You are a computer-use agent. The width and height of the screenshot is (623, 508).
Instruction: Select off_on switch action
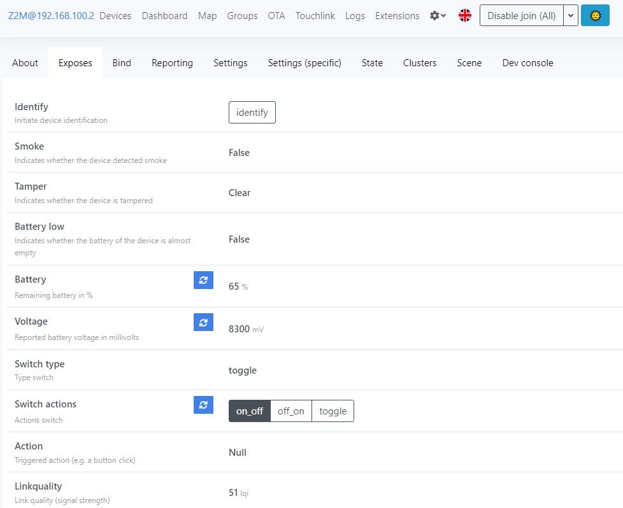(x=291, y=411)
